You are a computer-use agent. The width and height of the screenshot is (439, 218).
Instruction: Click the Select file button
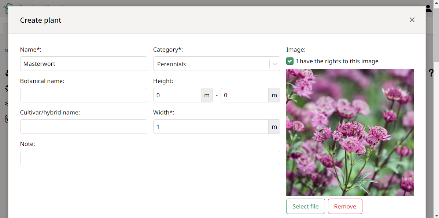pos(305,206)
